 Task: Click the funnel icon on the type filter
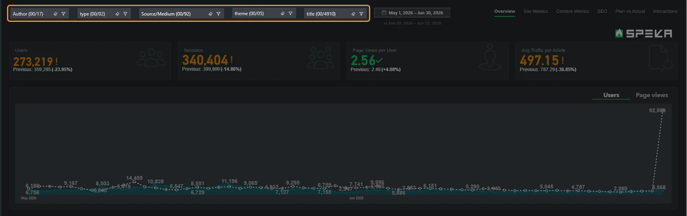125,14
